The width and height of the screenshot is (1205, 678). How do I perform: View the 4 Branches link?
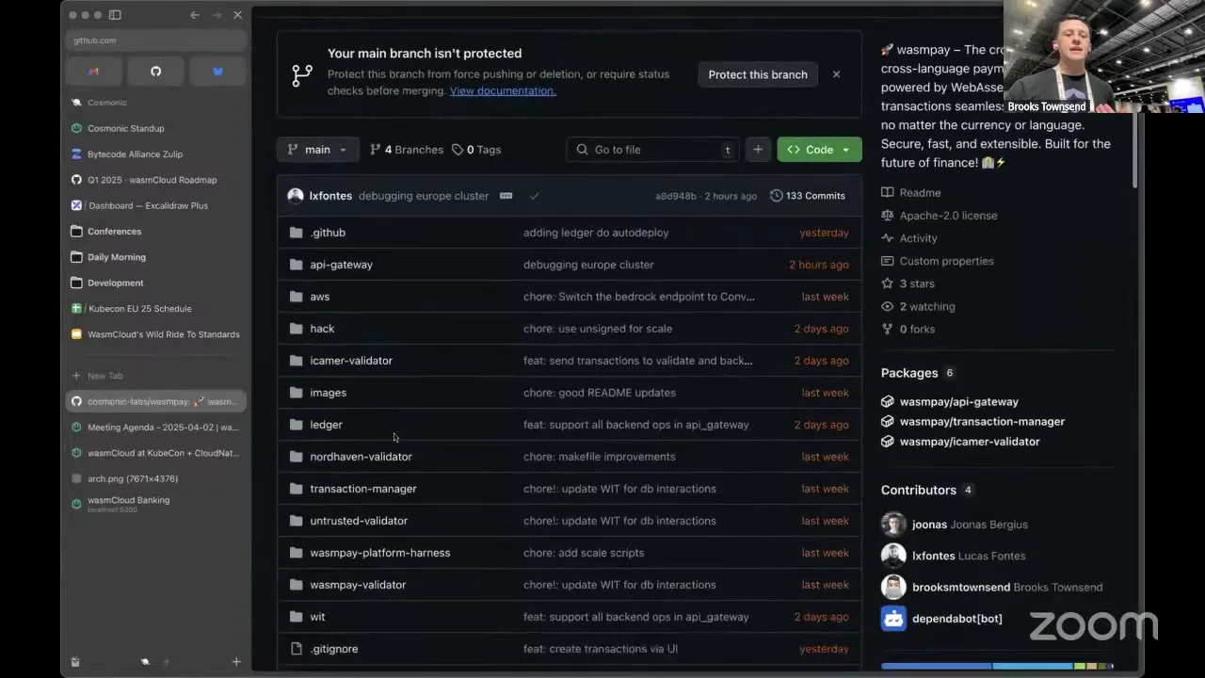[407, 150]
